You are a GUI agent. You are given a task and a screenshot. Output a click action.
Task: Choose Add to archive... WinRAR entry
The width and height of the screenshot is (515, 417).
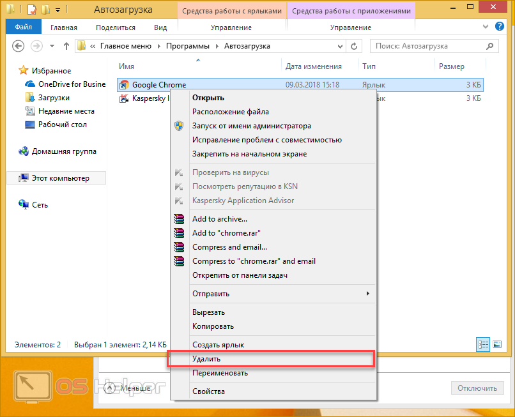219,219
